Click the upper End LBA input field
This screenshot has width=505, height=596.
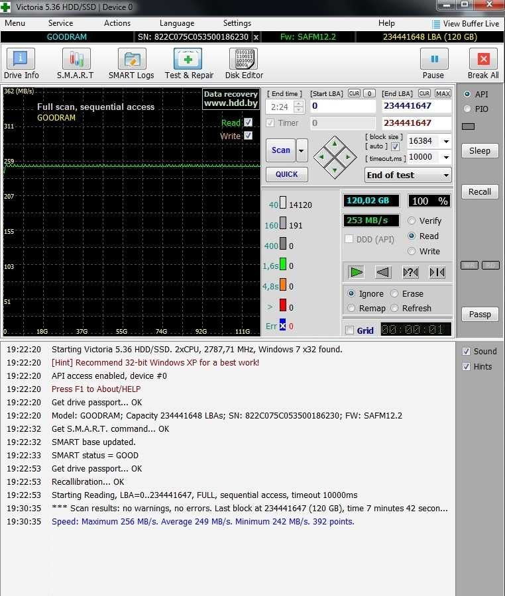pyautogui.click(x=416, y=106)
